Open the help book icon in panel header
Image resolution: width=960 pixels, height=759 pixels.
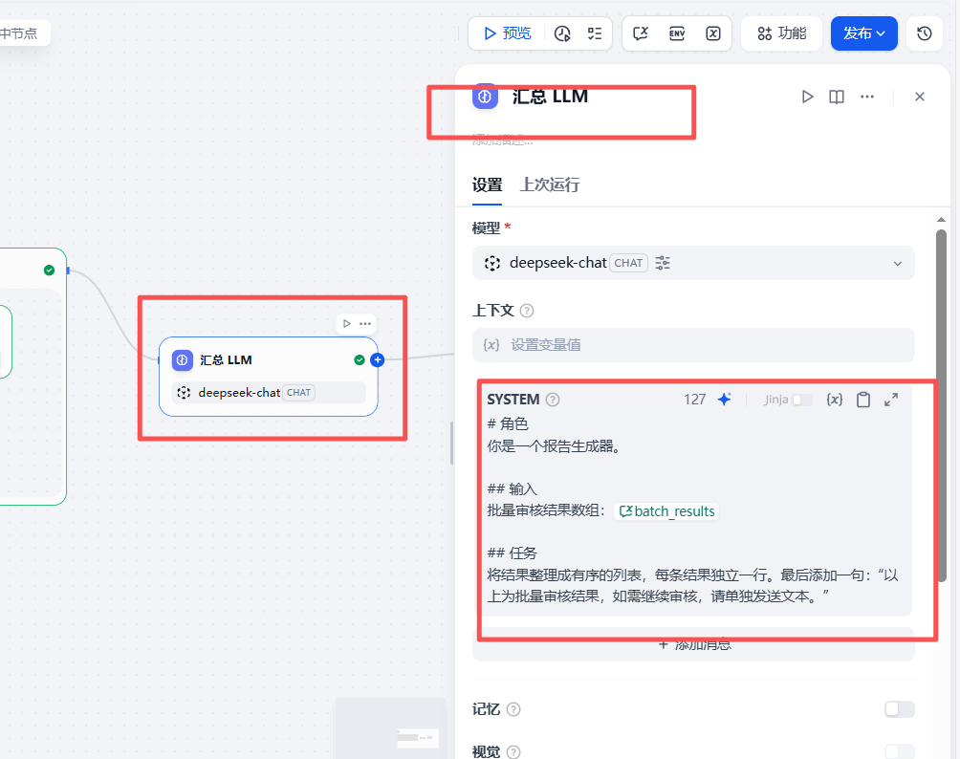tap(837, 97)
